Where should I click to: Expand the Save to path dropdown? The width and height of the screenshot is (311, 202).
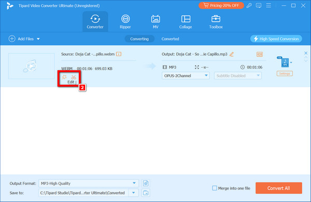[134, 193]
